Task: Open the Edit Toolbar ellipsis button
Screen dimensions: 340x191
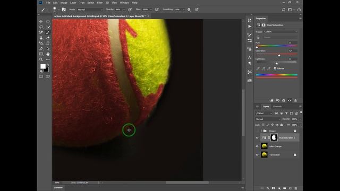Action: [x=48, y=59]
